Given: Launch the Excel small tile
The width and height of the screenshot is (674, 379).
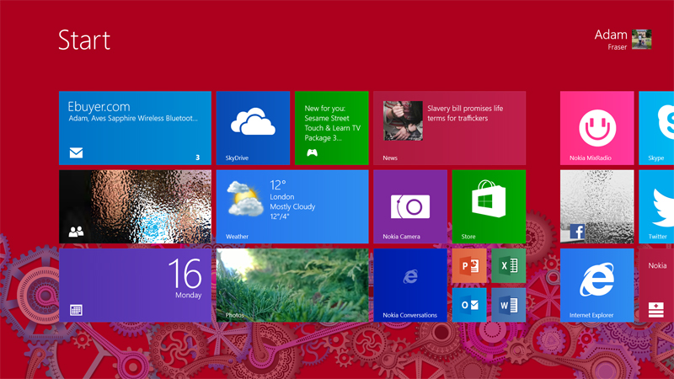Looking at the screenshot, I should click(509, 265).
